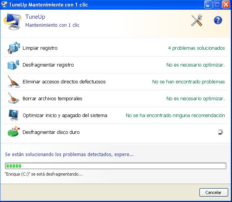
Task: Click 'Optimizar inicio y apagado del sistema' text
Action: click(x=65, y=115)
